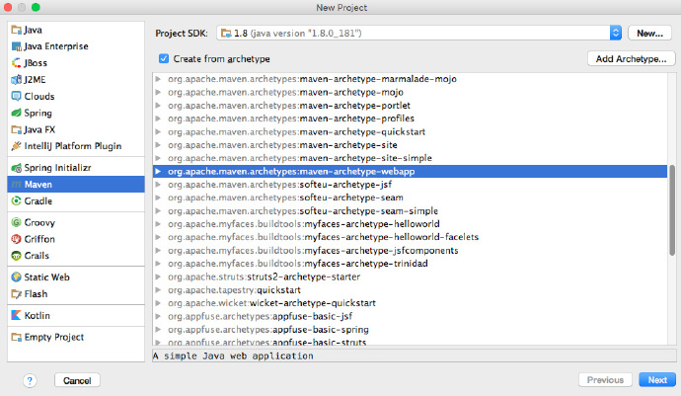
Task: Click the JBoss icon
Action: (17, 63)
